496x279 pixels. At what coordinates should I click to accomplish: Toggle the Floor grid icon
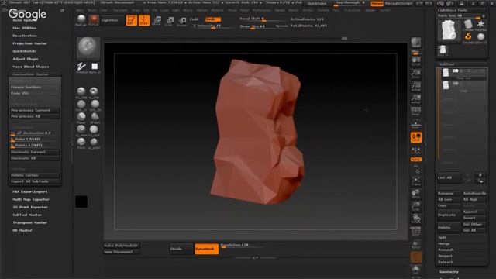coord(416,124)
